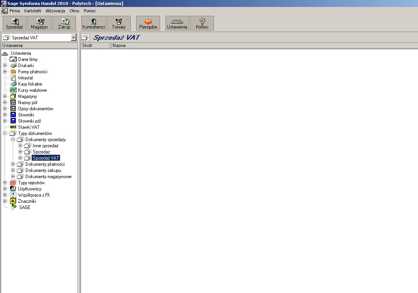The height and width of the screenshot is (293, 418).
Task: Click the icon of the node labelled only Słowniki
Action: [13, 115]
